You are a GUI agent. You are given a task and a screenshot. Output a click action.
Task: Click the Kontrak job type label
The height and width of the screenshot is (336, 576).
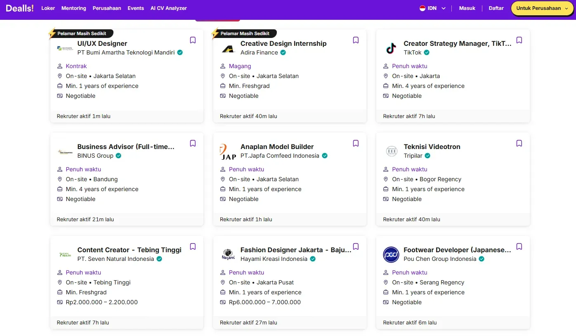pos(76,66)
